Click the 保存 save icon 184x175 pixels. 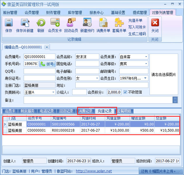coord(9,23)
